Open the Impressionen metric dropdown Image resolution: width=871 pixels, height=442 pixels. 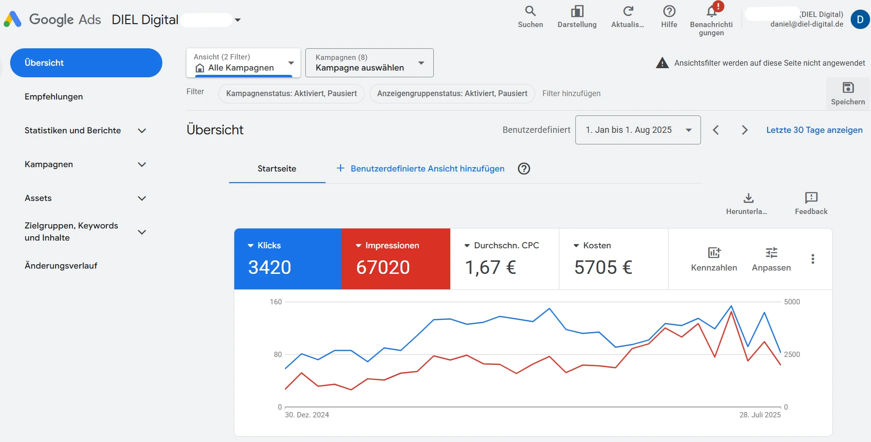[x=359, y=245]
